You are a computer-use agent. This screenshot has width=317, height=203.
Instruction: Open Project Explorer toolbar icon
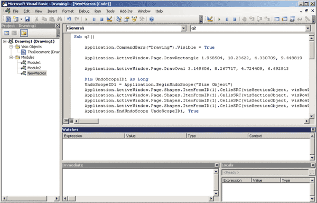(119, 19)
